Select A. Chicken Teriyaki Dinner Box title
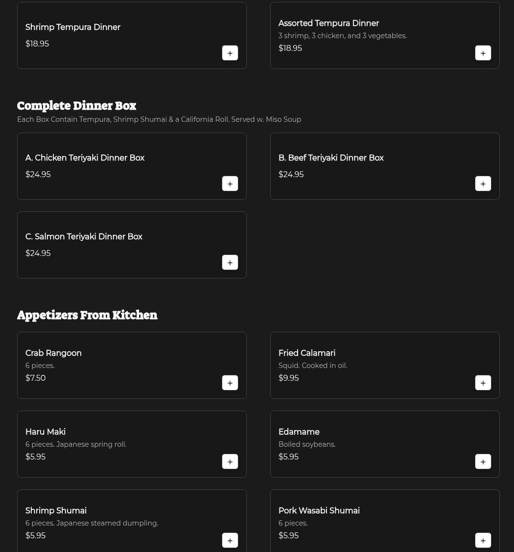This screenshot has width=514, height=552. (x=85, y=158)
